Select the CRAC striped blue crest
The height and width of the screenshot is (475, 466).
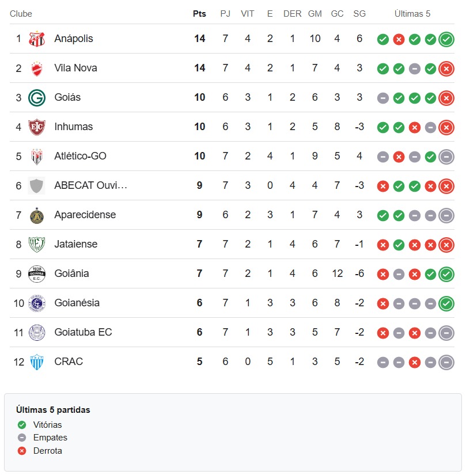point(37,362)
